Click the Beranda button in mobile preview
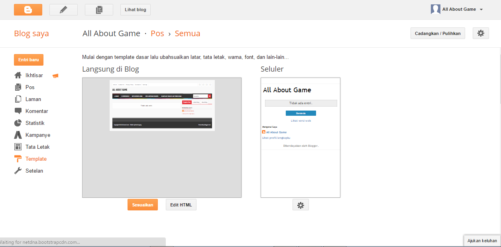 coord(301,113)
